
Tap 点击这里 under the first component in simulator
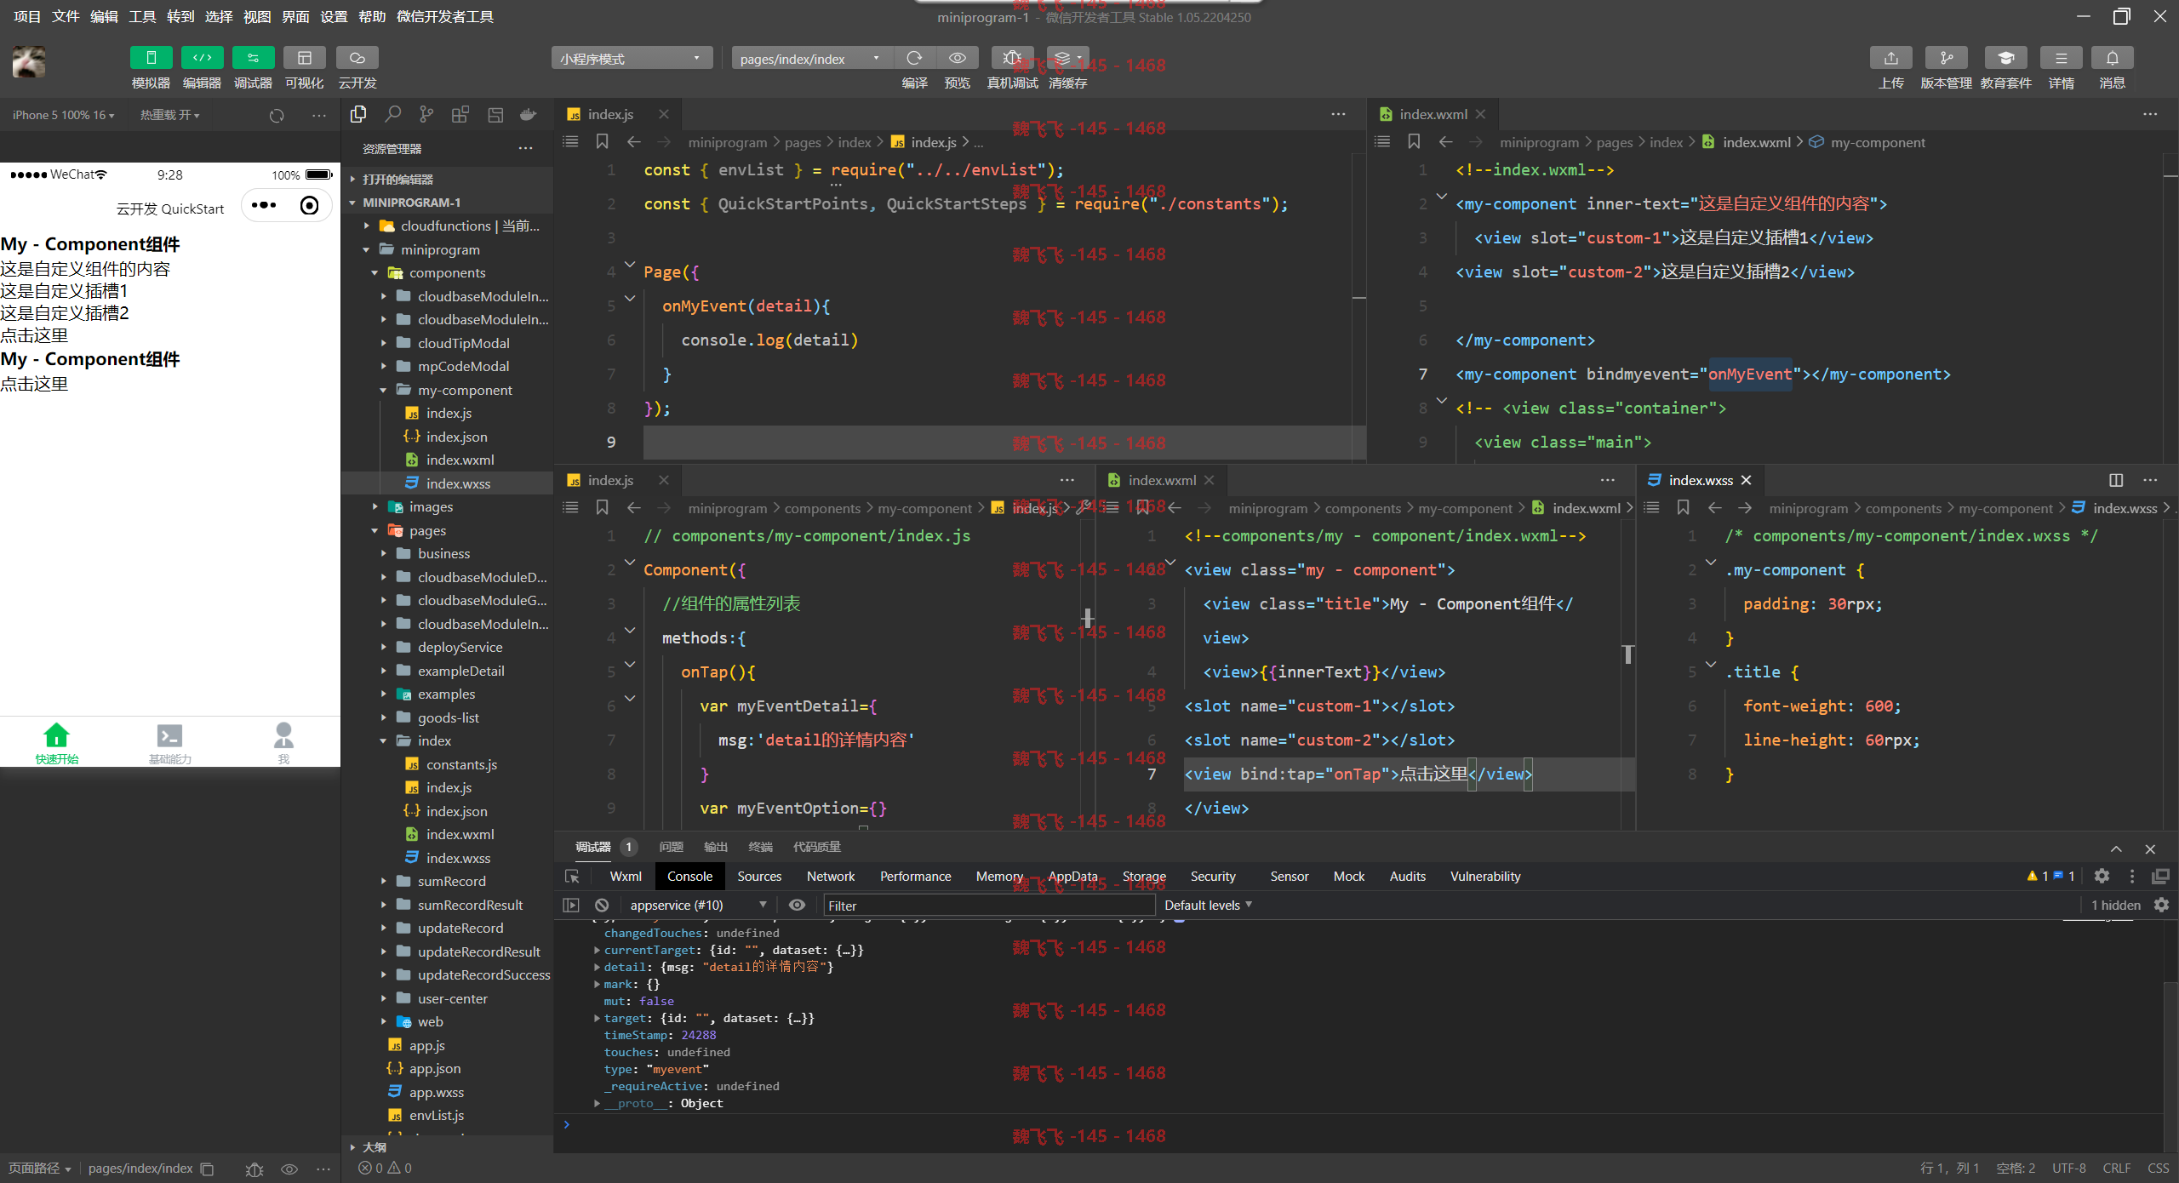pyautogui.click(x=34, y=335)
